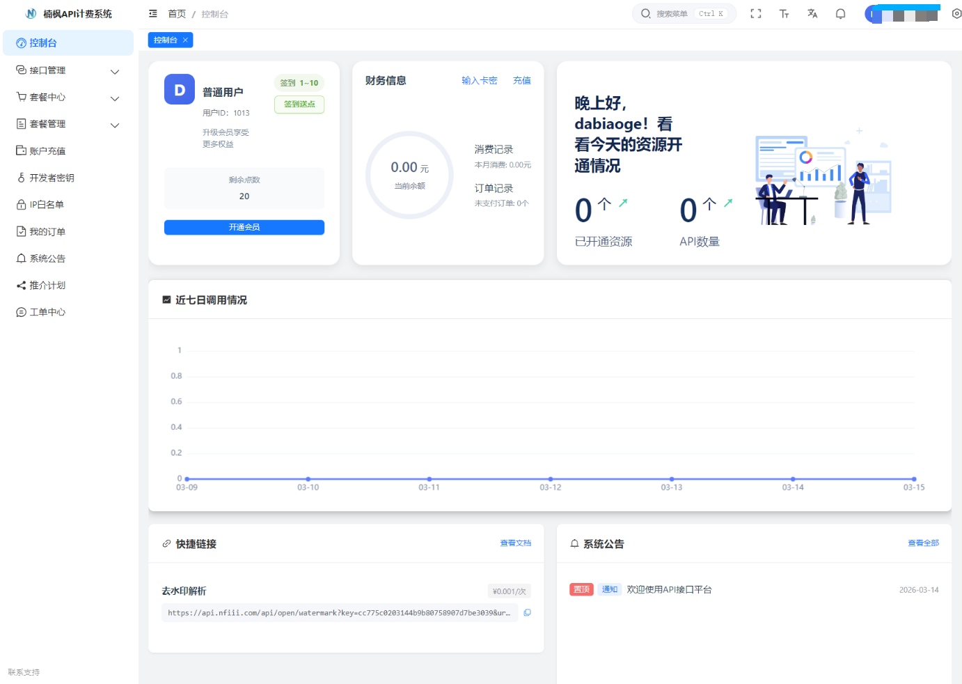Close the 控制台 tab
This screenshot has height=684, width=962.
point(184,40)
